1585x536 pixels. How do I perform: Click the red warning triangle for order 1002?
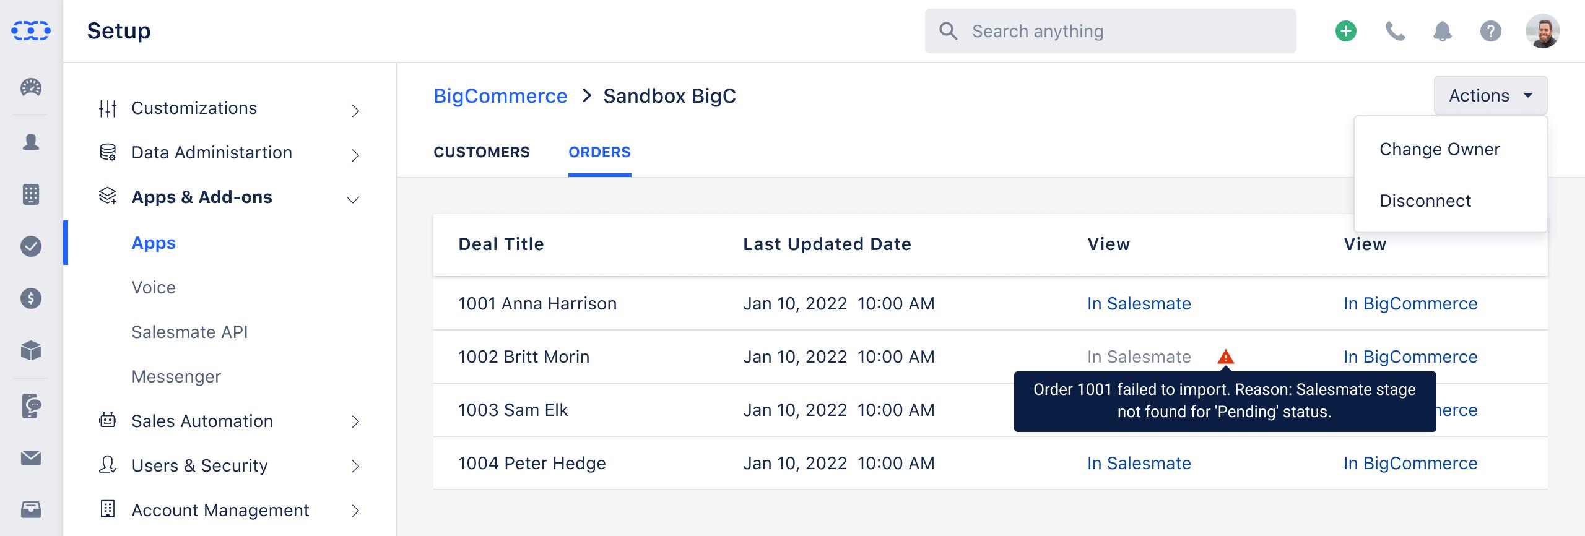click(1226, 357)
